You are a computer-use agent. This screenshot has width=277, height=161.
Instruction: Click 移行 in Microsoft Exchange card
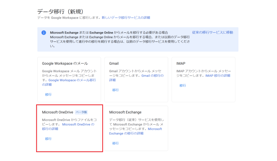tap(115, 143)
